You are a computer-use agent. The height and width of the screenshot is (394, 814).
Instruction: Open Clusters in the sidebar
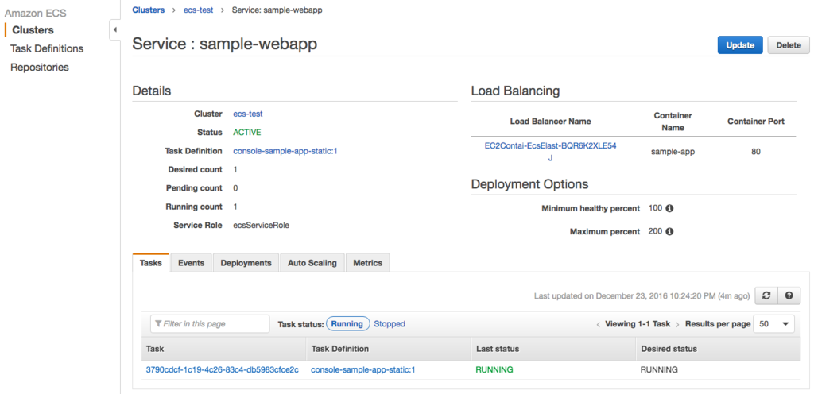[x=33, y=30]
